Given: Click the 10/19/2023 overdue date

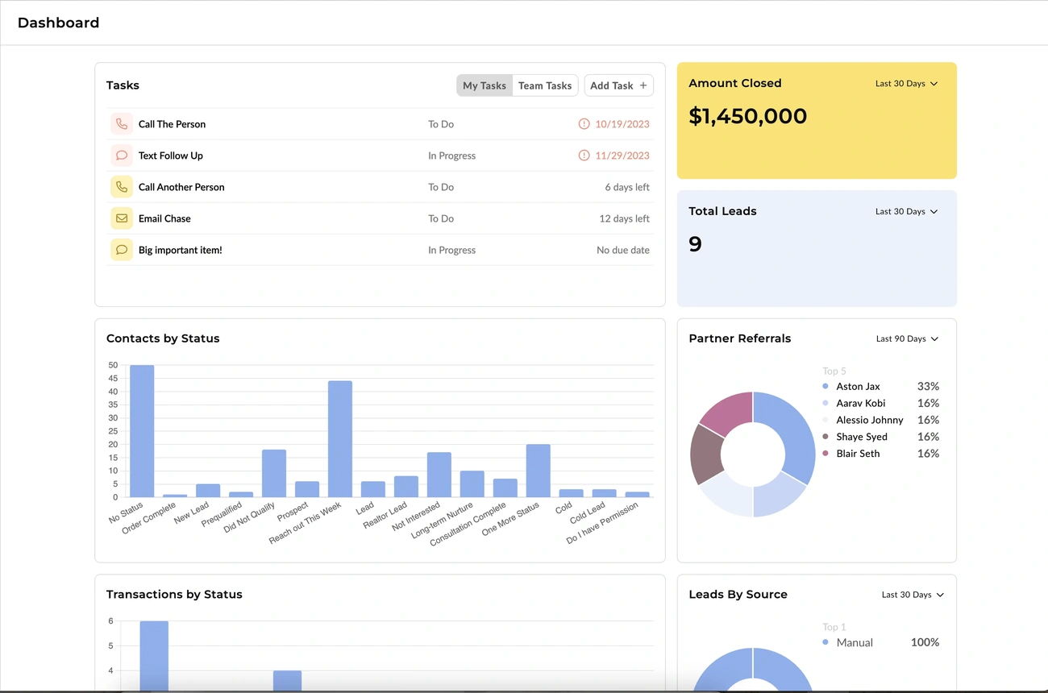Looking at the screenshot, I should (622, 124).
